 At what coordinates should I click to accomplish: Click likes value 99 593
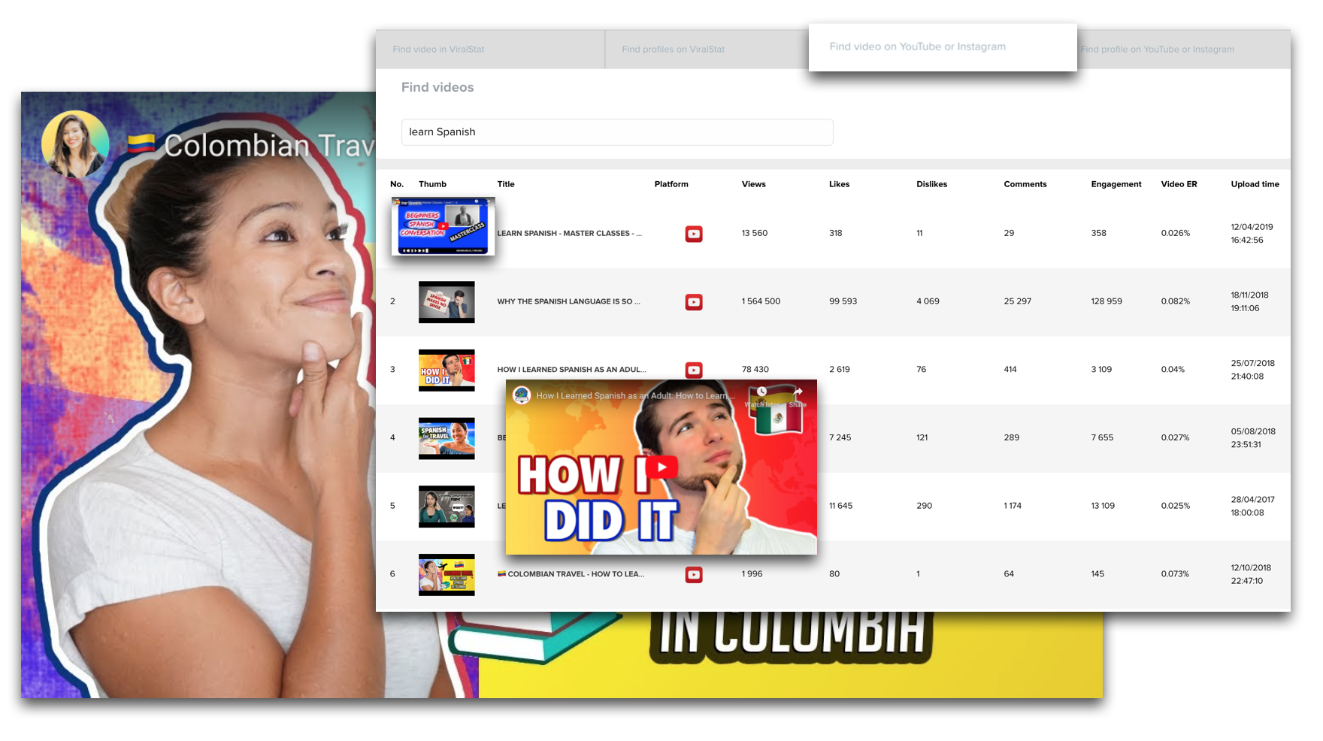pos(843,301)
